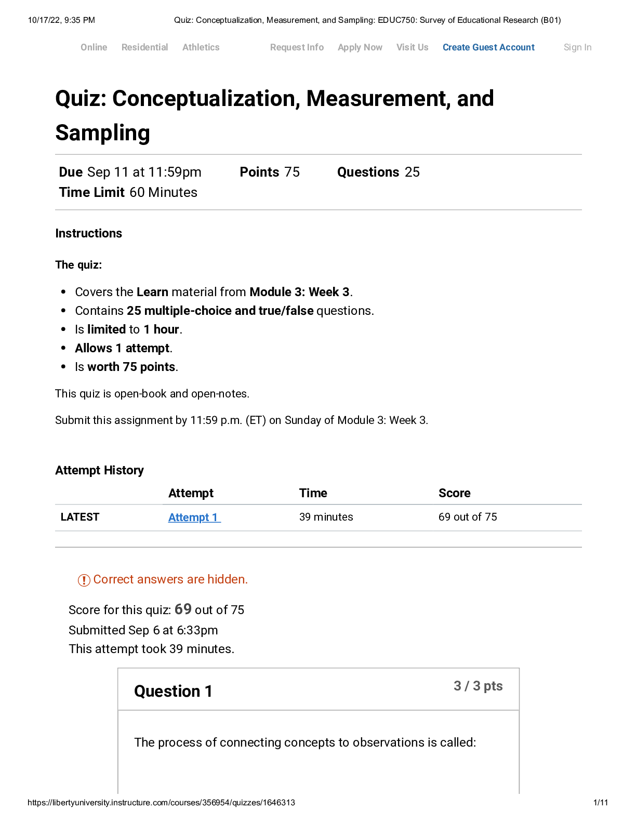Click the quiz URL at page bottom

click(162, 802)
